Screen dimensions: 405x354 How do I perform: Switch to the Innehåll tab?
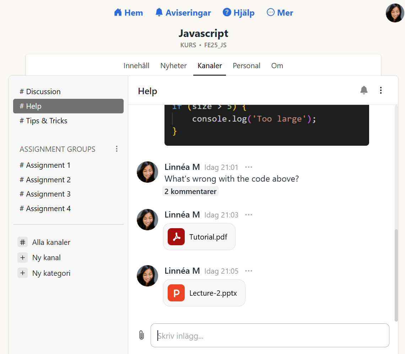tap(136, 66)
